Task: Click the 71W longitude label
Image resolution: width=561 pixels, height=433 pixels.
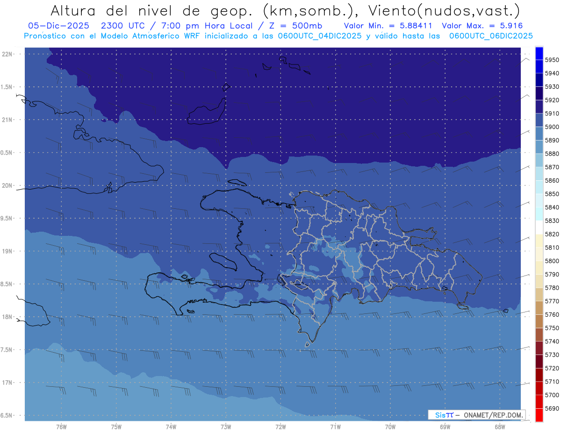Action: click(335, 427)
